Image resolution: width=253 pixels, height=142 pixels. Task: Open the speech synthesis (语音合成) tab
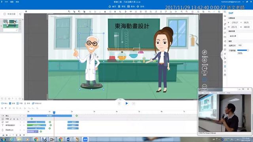tap(37, 103)
